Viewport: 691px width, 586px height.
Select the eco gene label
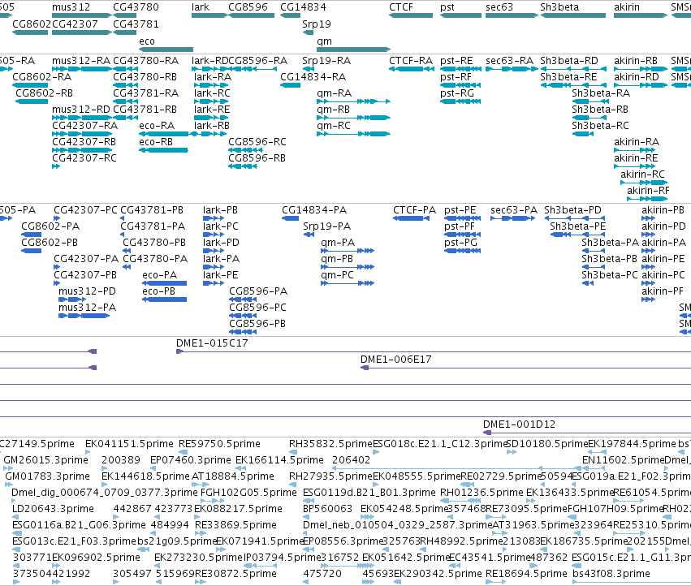147,41
